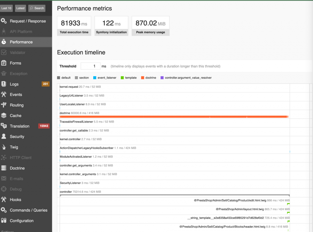Open Cache via its database icon
Image resolution: width=313 pixels, height=232 pixels.
tap(4, 115)
